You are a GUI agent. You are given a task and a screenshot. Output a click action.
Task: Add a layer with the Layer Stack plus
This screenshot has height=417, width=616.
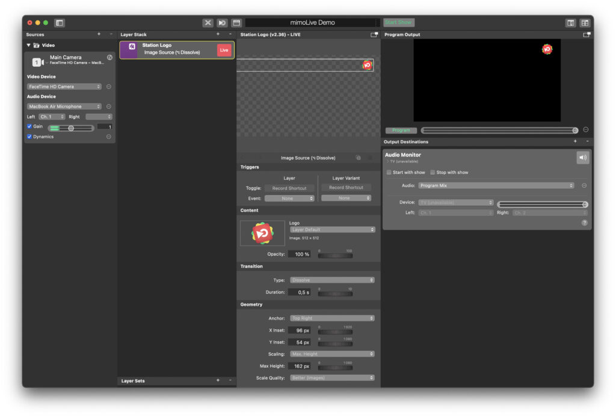coord(218,34)
